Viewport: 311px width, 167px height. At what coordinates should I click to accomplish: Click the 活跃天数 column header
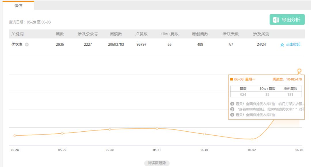click(231, 34)
